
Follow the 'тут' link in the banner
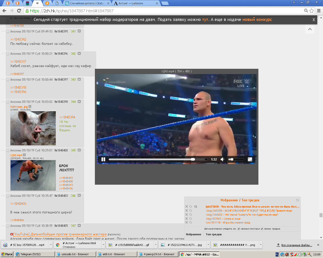(205, 20)
